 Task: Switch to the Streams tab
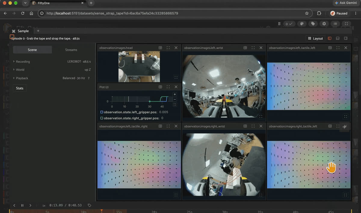(71, 50)
